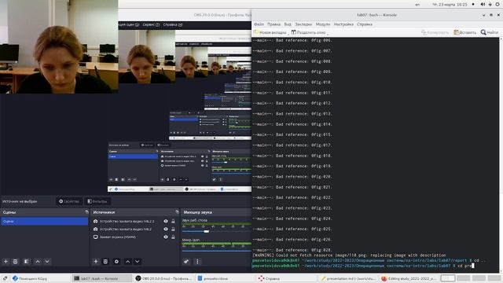
Task: Open Konsole Настройка menu
Action: [343, 24]
